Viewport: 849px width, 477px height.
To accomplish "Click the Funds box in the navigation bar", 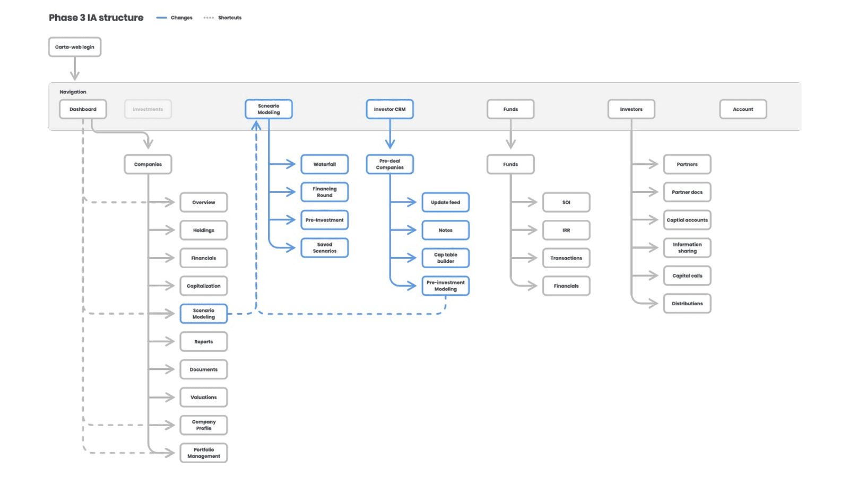I will tap(510, 109).
